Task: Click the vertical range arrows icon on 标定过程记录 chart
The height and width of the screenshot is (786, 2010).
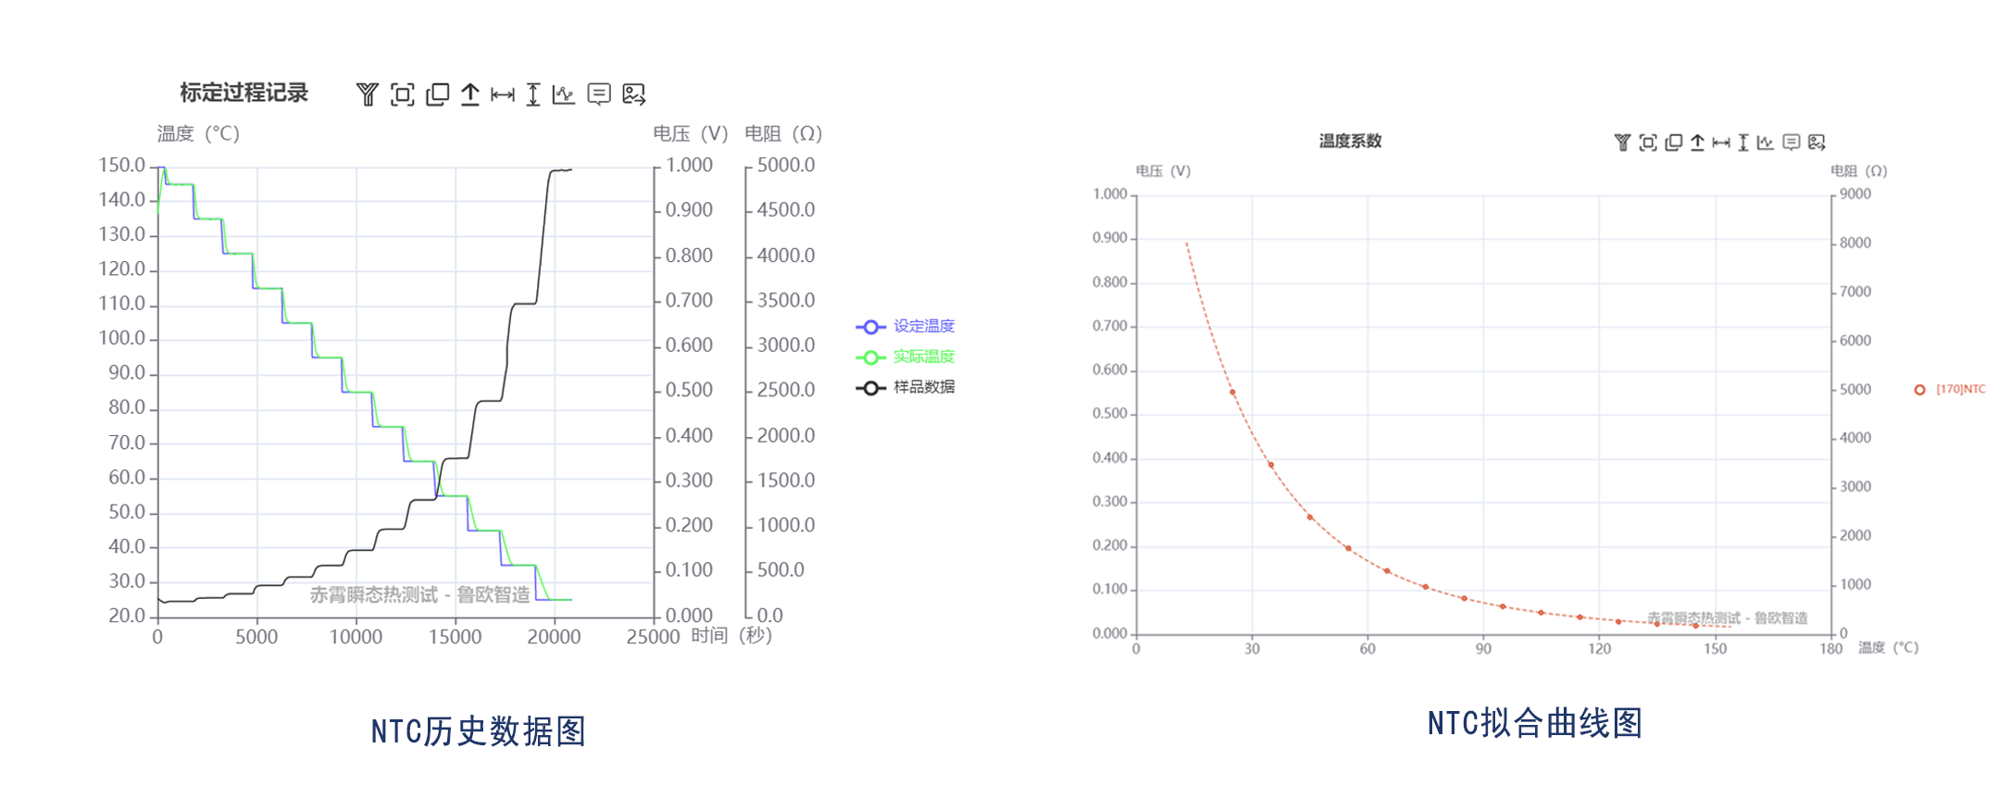Action: [533, 94]
